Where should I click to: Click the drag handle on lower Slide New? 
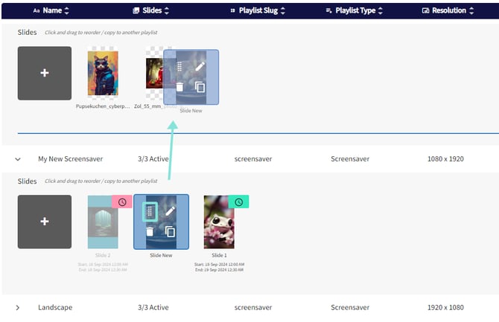[150, 212]
